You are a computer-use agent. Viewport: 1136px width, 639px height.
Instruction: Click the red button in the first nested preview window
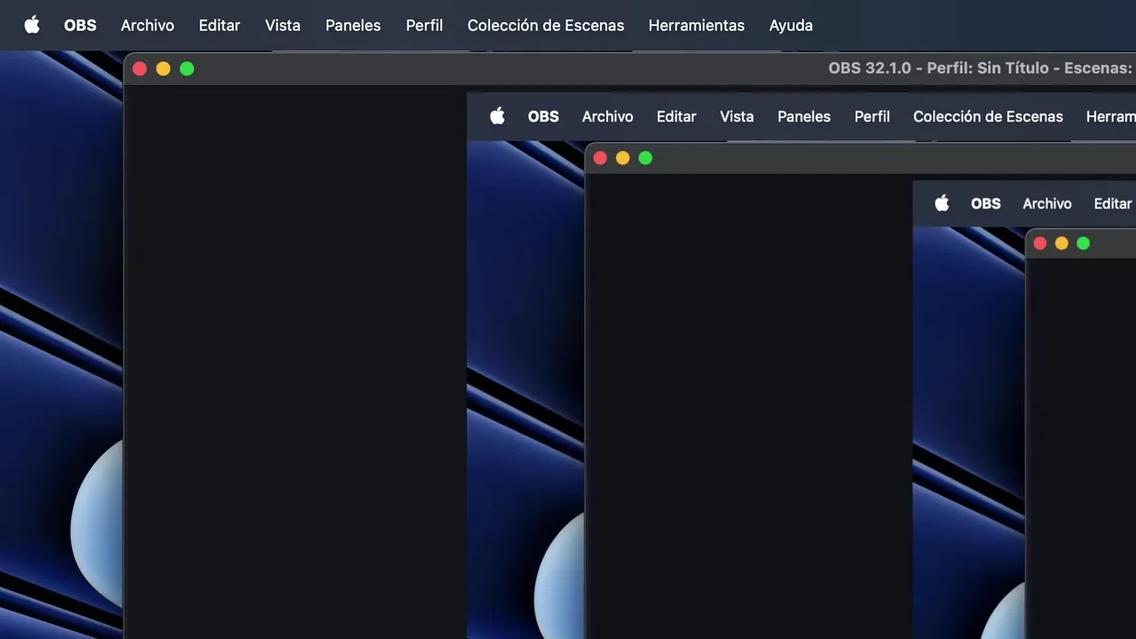tap(600, 158)
